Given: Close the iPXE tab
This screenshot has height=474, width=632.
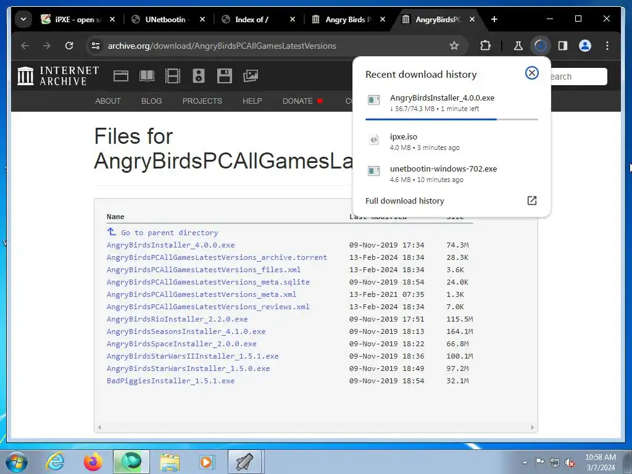Looking at the screenshot, I should pos(112,19).
